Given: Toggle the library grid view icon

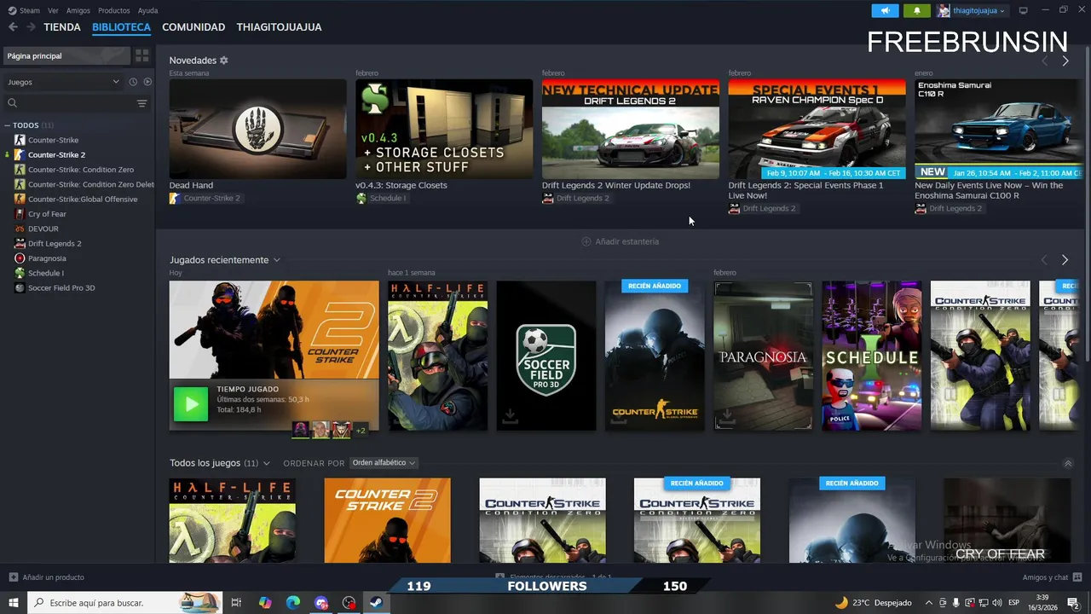Looking at the screenshot, I should pyautogui.click(x=141, y=55).
